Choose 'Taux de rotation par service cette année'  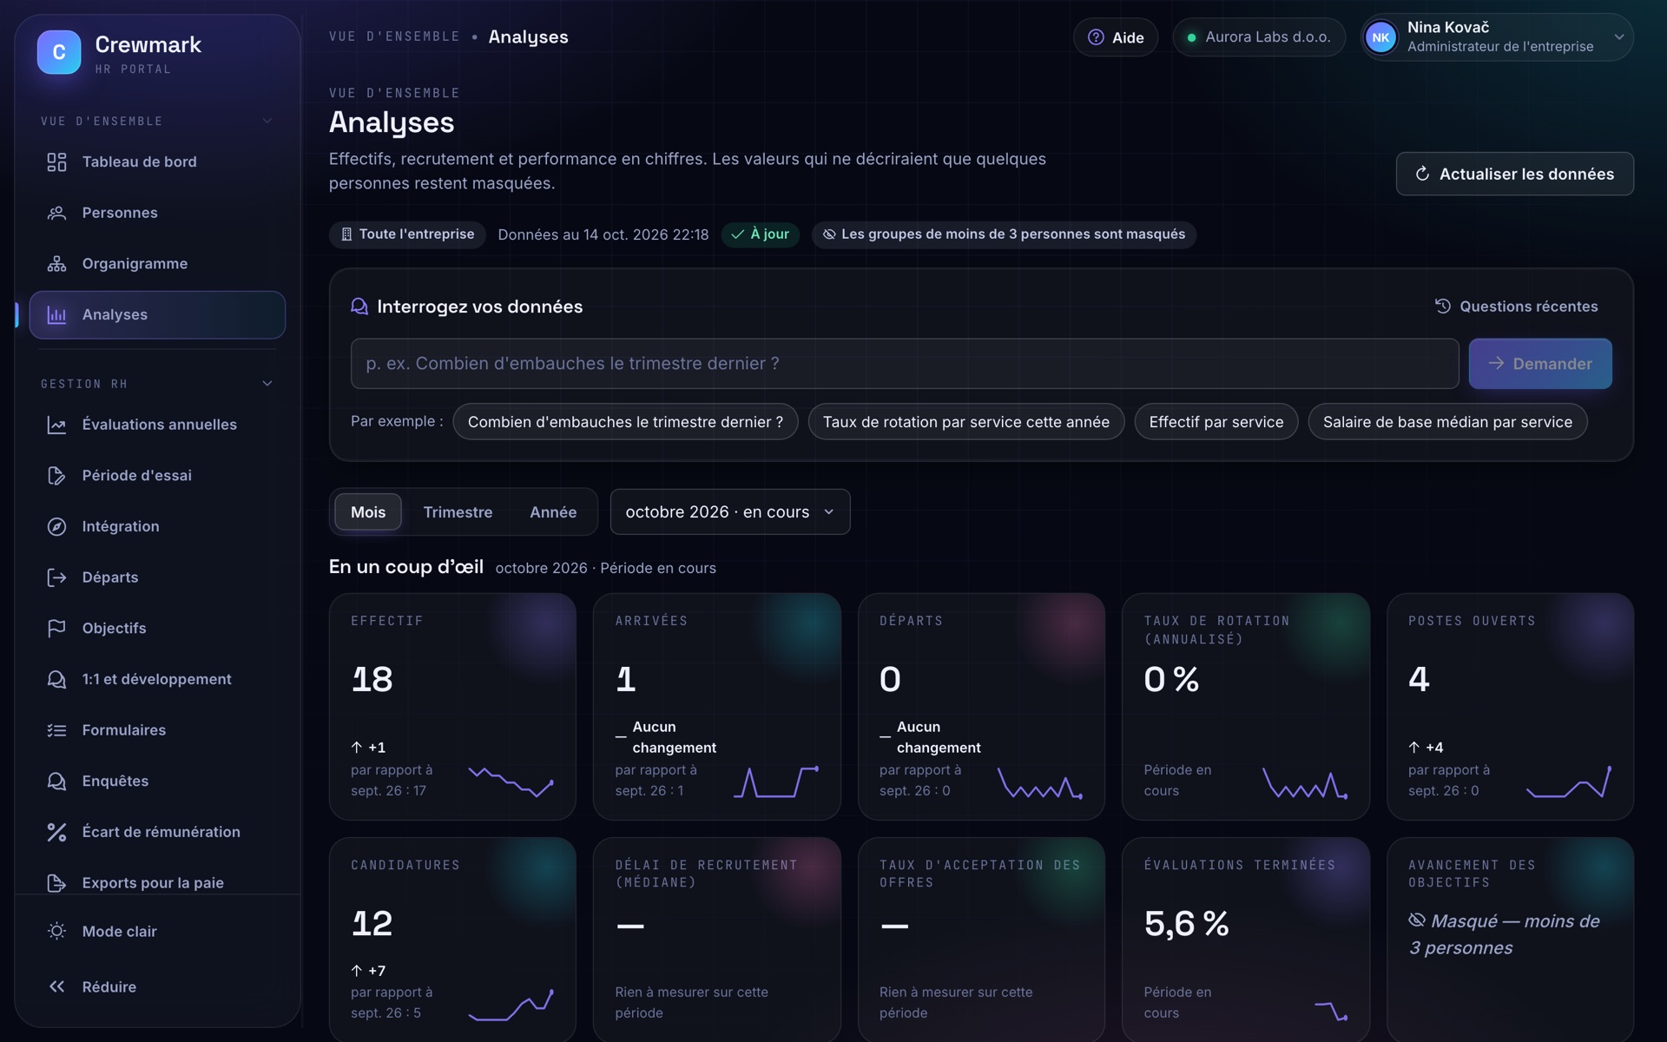click(965, 422)
